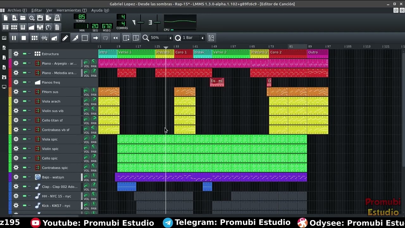
Task: Open the Piano Roll icon
Action: pos(23,27)
